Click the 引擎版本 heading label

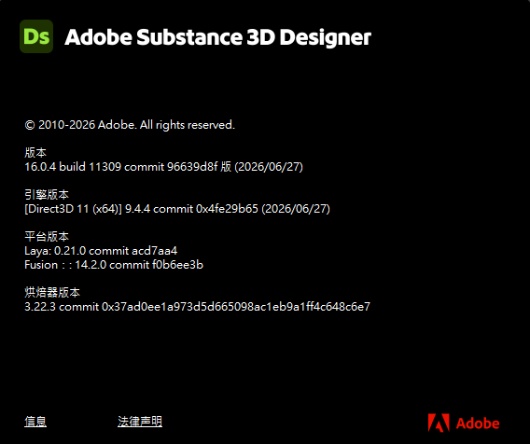47,195
